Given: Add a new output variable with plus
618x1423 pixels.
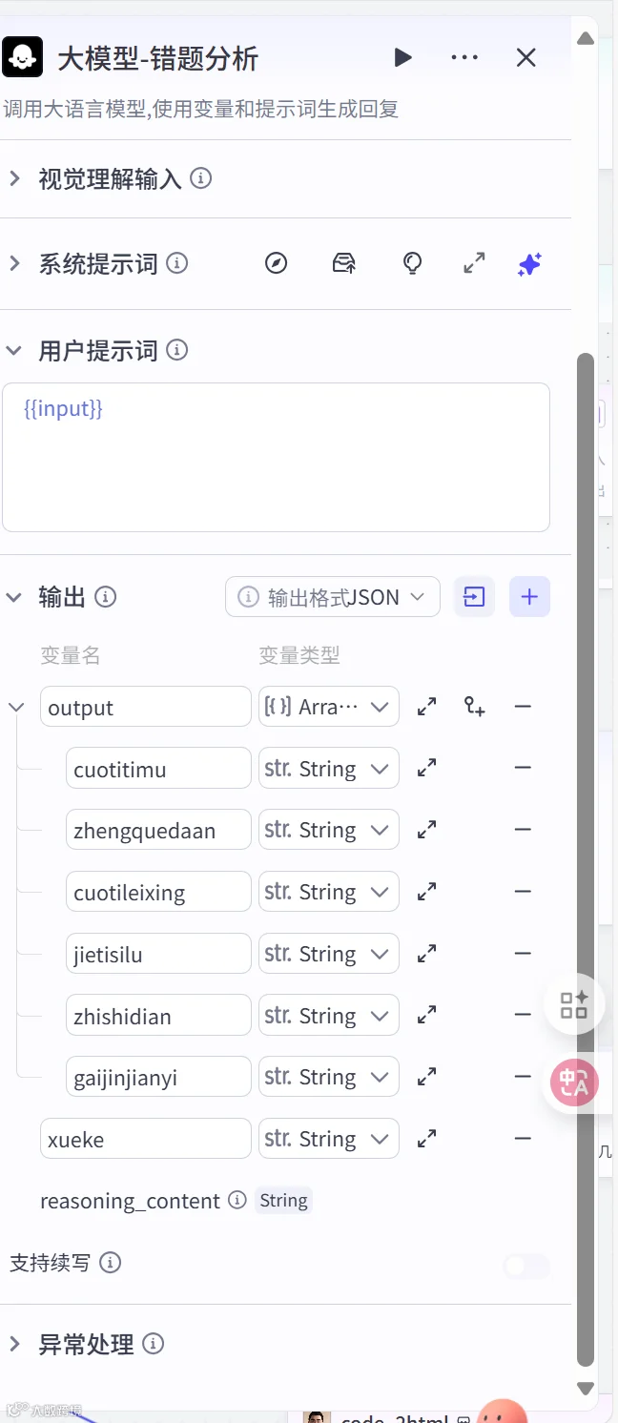Looking at the screenshot, I should (529, 597).
